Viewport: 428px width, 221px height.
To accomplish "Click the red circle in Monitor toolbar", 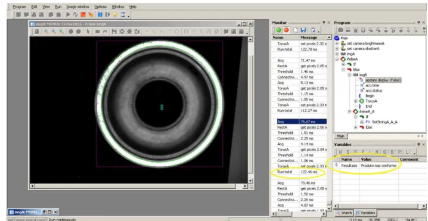I will pos(286,30).
